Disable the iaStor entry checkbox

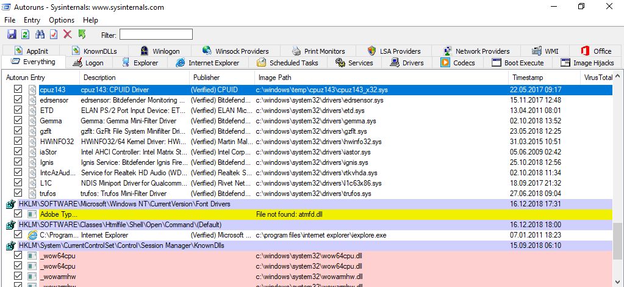tap(18, 151)
